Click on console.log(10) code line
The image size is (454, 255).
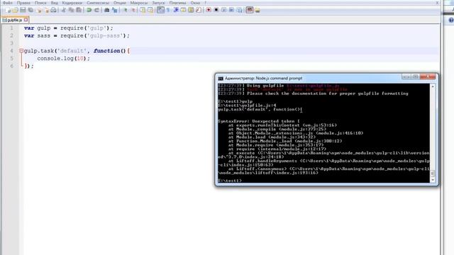click(x=63, y=58)
